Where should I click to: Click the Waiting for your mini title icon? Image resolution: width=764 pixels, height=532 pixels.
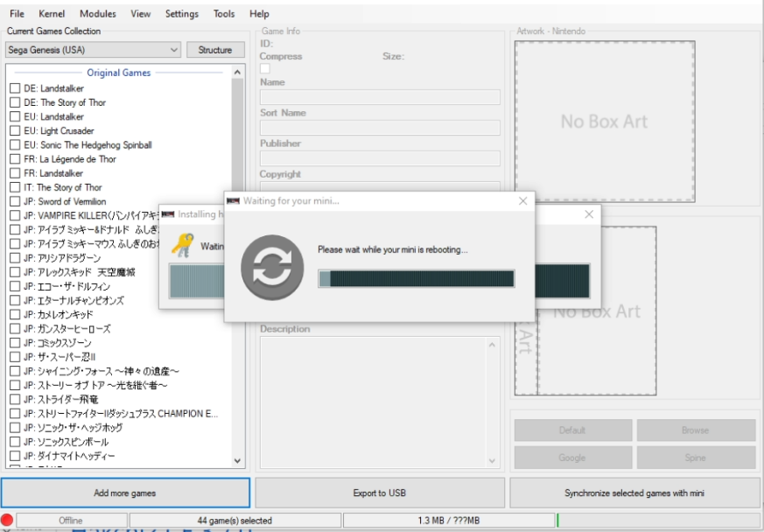pos(234,200)
